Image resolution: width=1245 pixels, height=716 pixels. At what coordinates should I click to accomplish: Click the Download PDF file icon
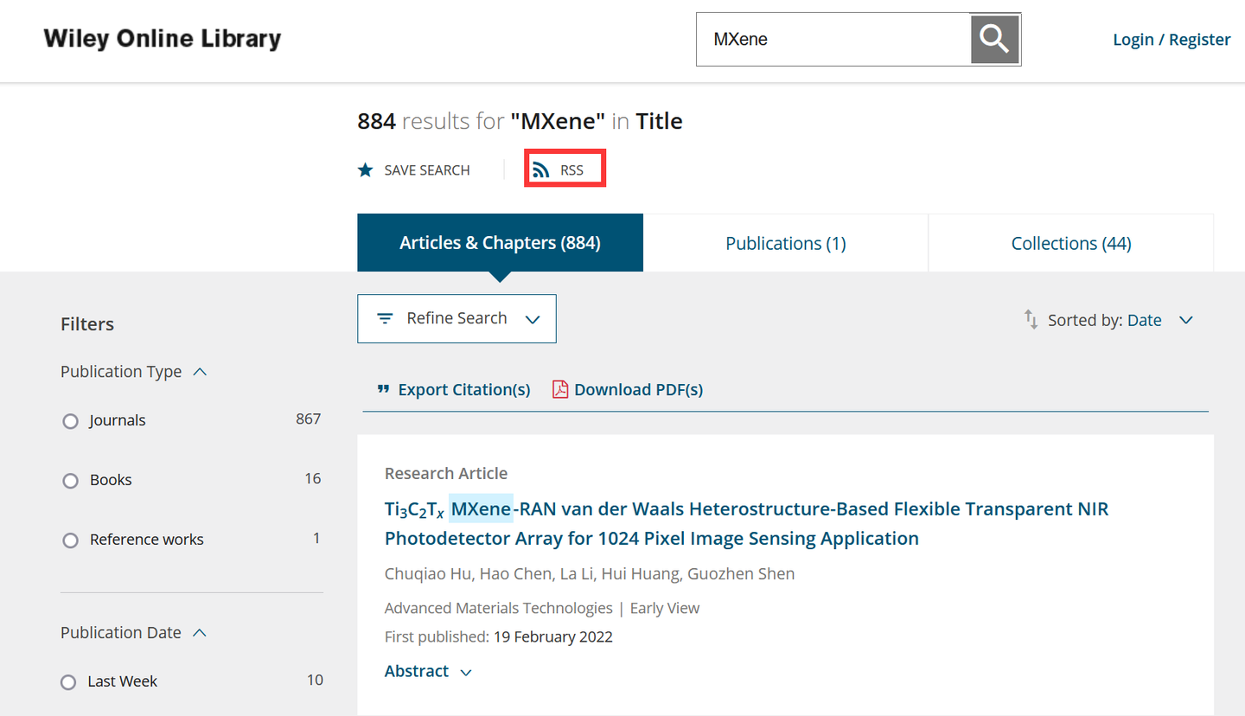coord(560,390)
